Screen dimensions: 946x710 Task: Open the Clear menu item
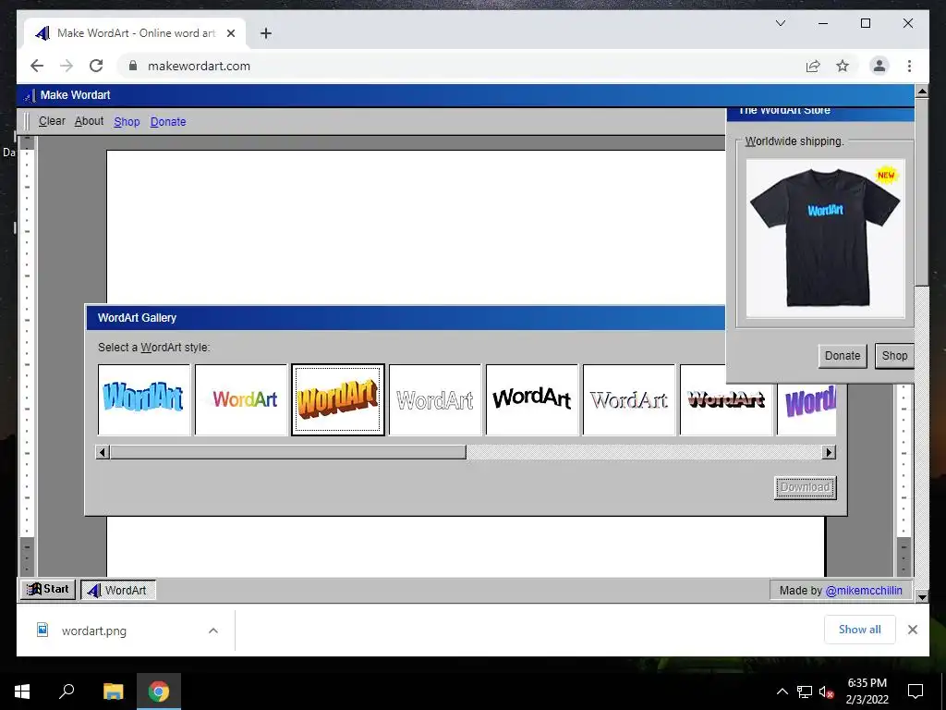pyautogui.click(x=52, y=121)
